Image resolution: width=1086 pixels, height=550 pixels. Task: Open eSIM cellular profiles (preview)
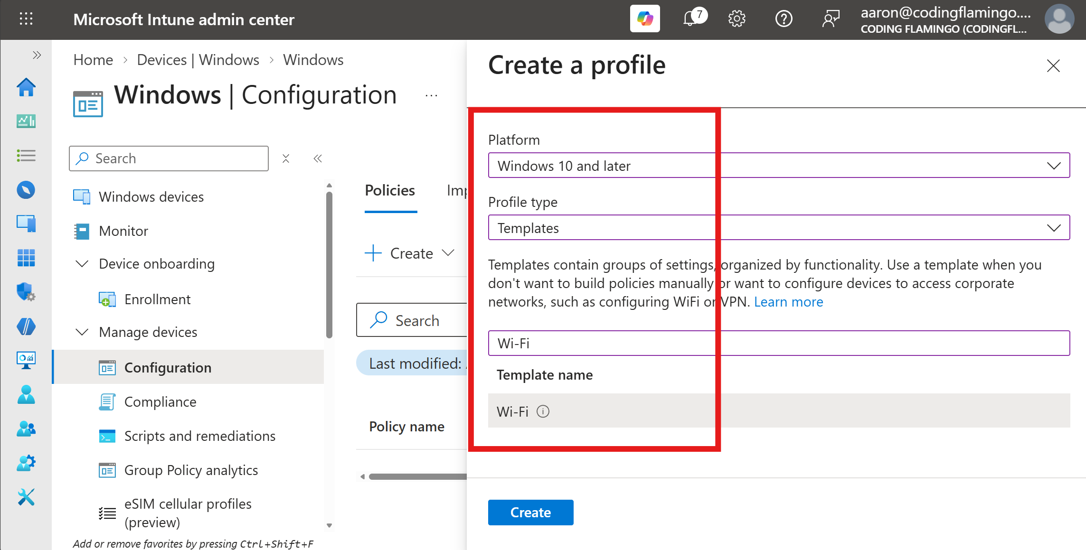tap(188, 513)
